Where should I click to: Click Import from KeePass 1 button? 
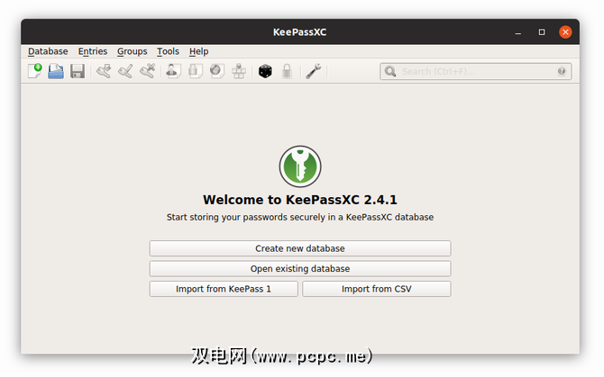[224, 289]
